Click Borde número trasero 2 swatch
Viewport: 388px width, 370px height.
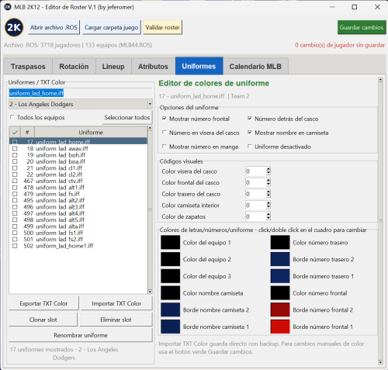click(280, 259)
